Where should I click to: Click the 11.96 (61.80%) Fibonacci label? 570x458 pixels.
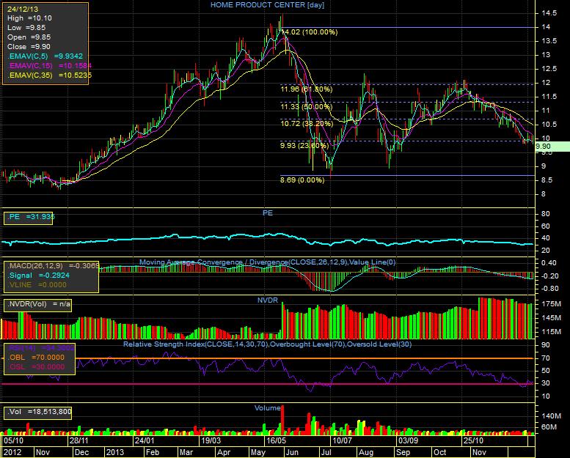(307, 89)
